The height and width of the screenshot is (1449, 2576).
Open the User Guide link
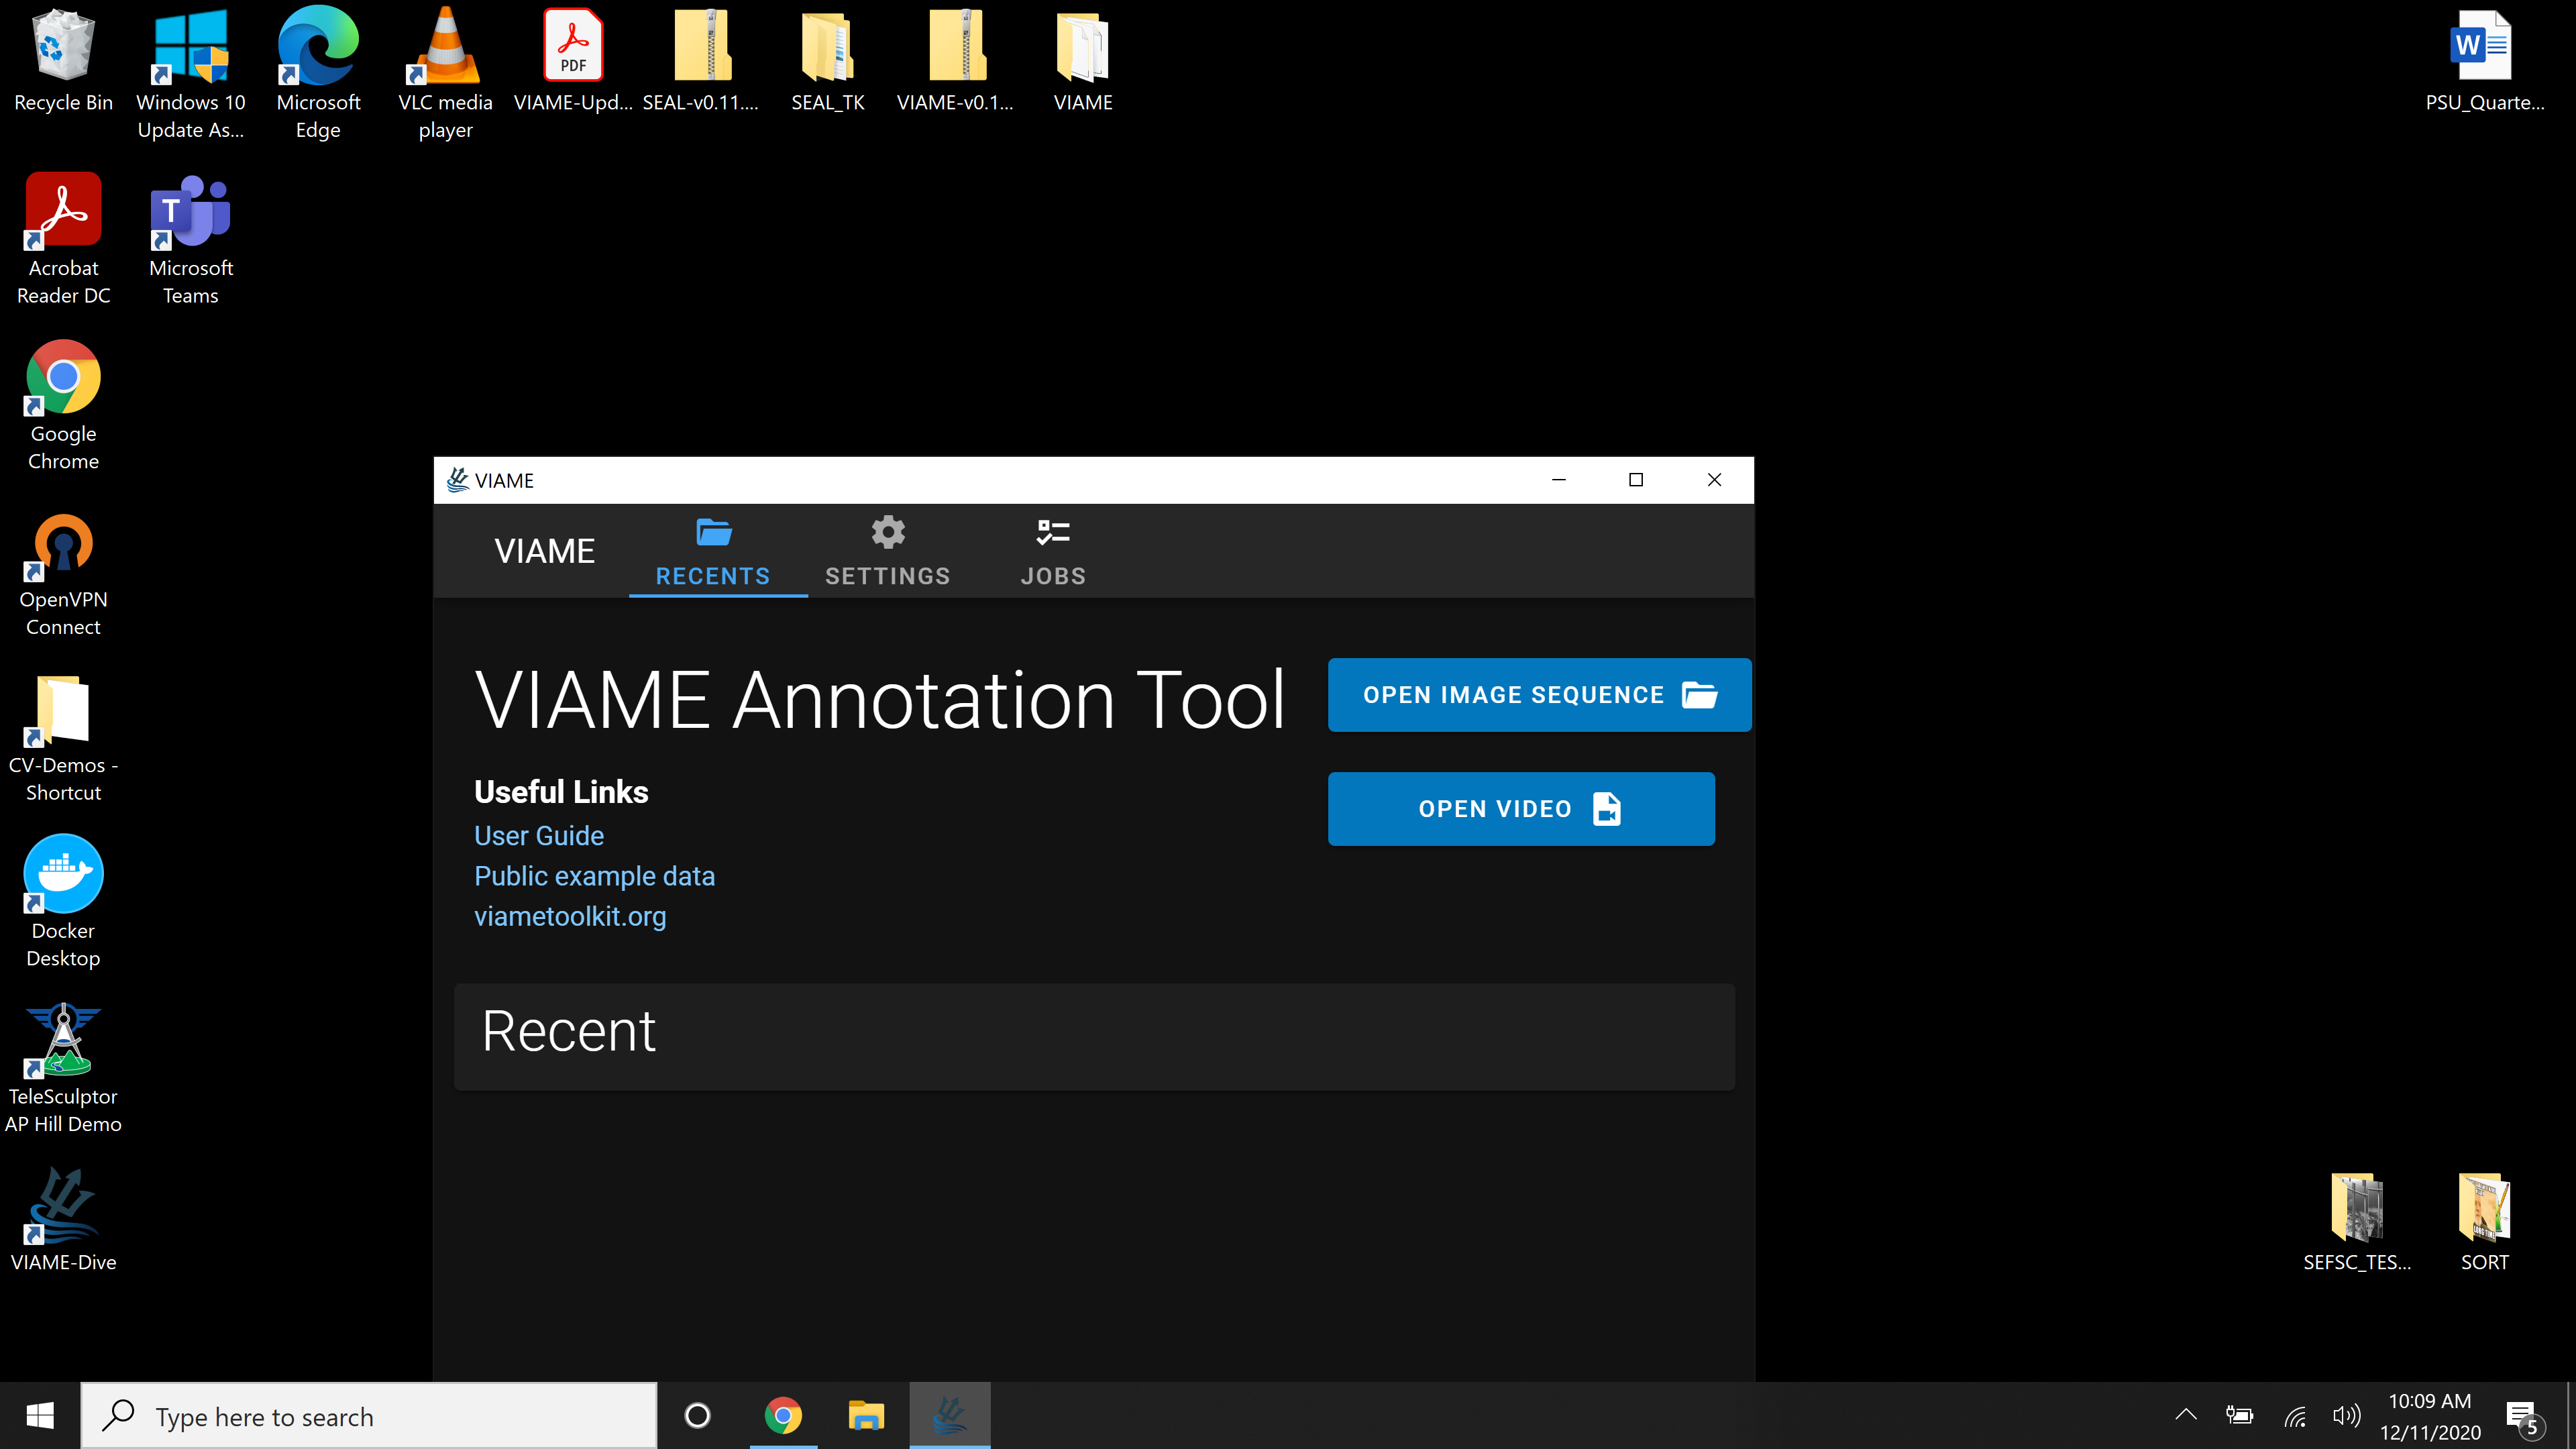539,835
